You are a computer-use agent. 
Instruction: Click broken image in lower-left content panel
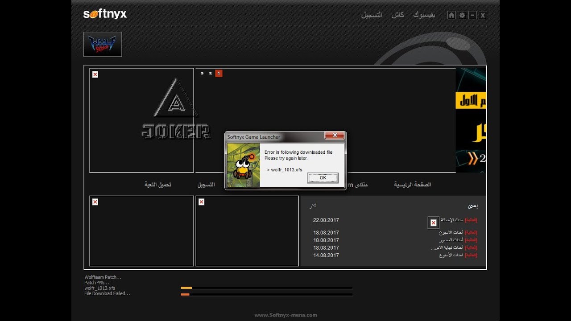tap(95, 202)
